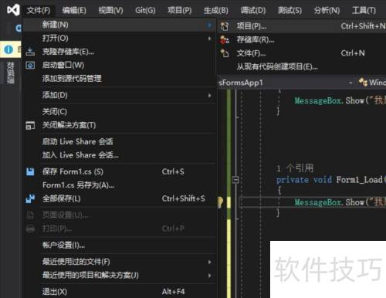The width and height of the screenshot is (386, 298).
Task: Select 关闭(C) menu entry
Action: click(x=120, y=112)
